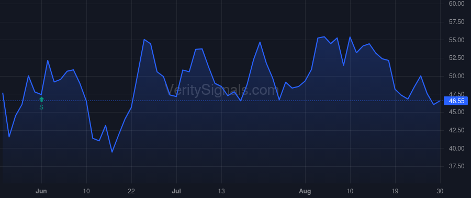Select the 40.00 price axis label
471x198 pixels.
(456, 148)
